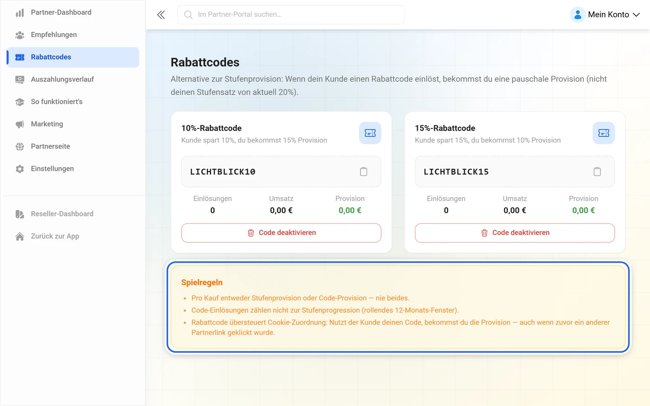Click the search magnifier icon
This screenshot has height=406, width=650.
coord(188,15)
